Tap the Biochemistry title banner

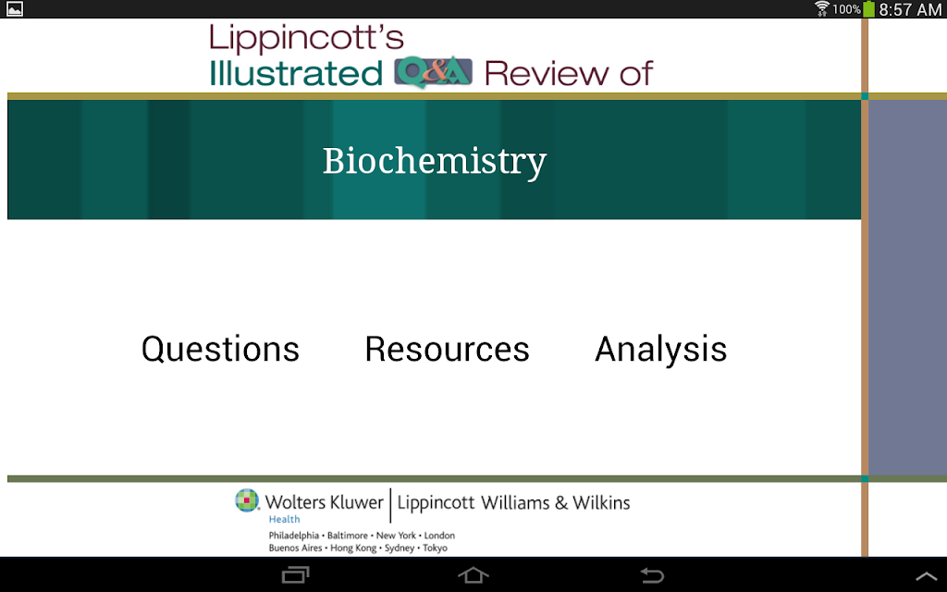click(x=435, y=159)
